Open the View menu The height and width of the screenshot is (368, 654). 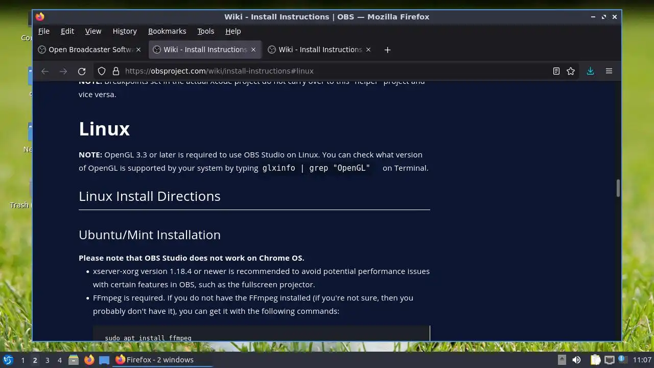(93, 31)
